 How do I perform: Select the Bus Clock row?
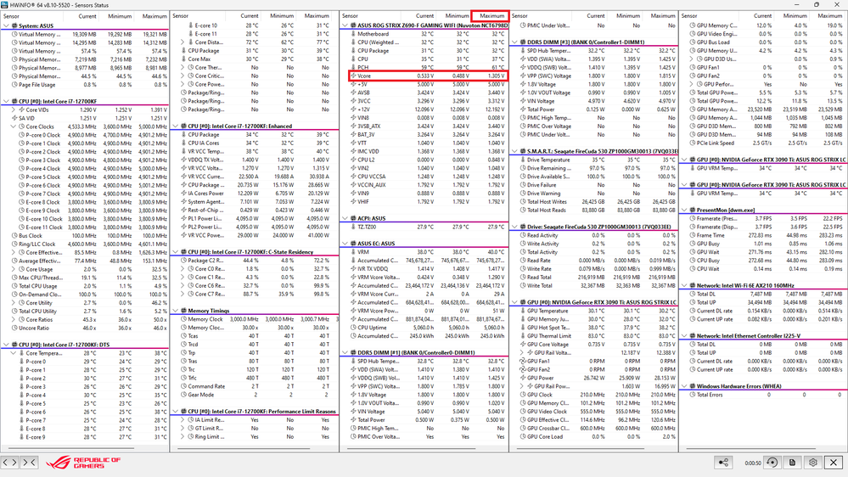click(85, 236)
